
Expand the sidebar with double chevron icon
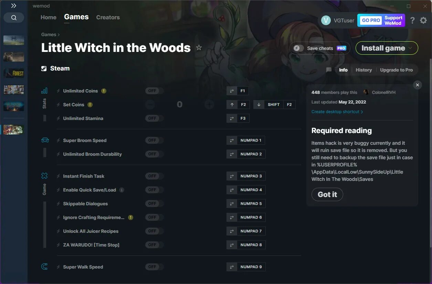13,6
